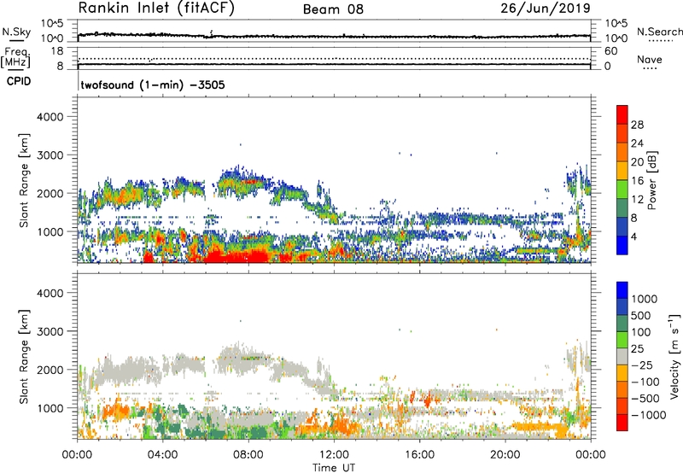Click the 'Beam 08' label
The image size is (683, 473).
(333, 9)
